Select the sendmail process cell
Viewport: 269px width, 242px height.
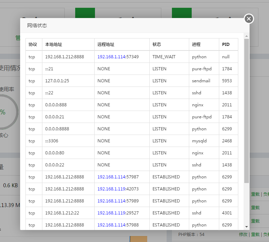click(201, 81)
